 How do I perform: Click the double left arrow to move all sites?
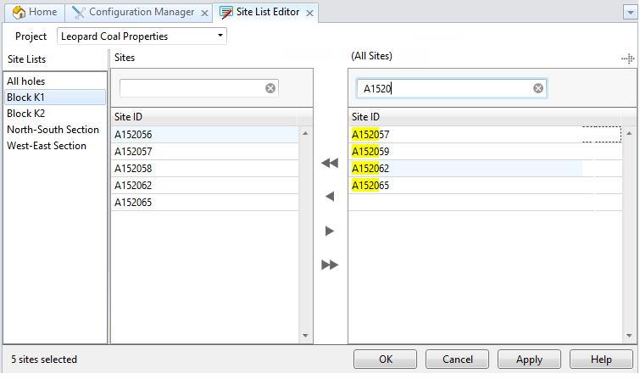(x=330, y=163)
